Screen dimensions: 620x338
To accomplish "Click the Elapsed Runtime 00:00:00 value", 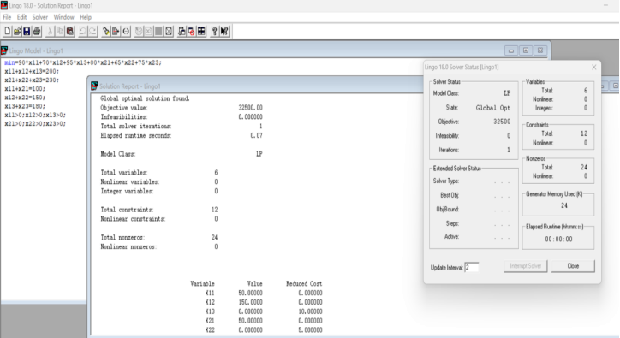I will pos(558,239).
